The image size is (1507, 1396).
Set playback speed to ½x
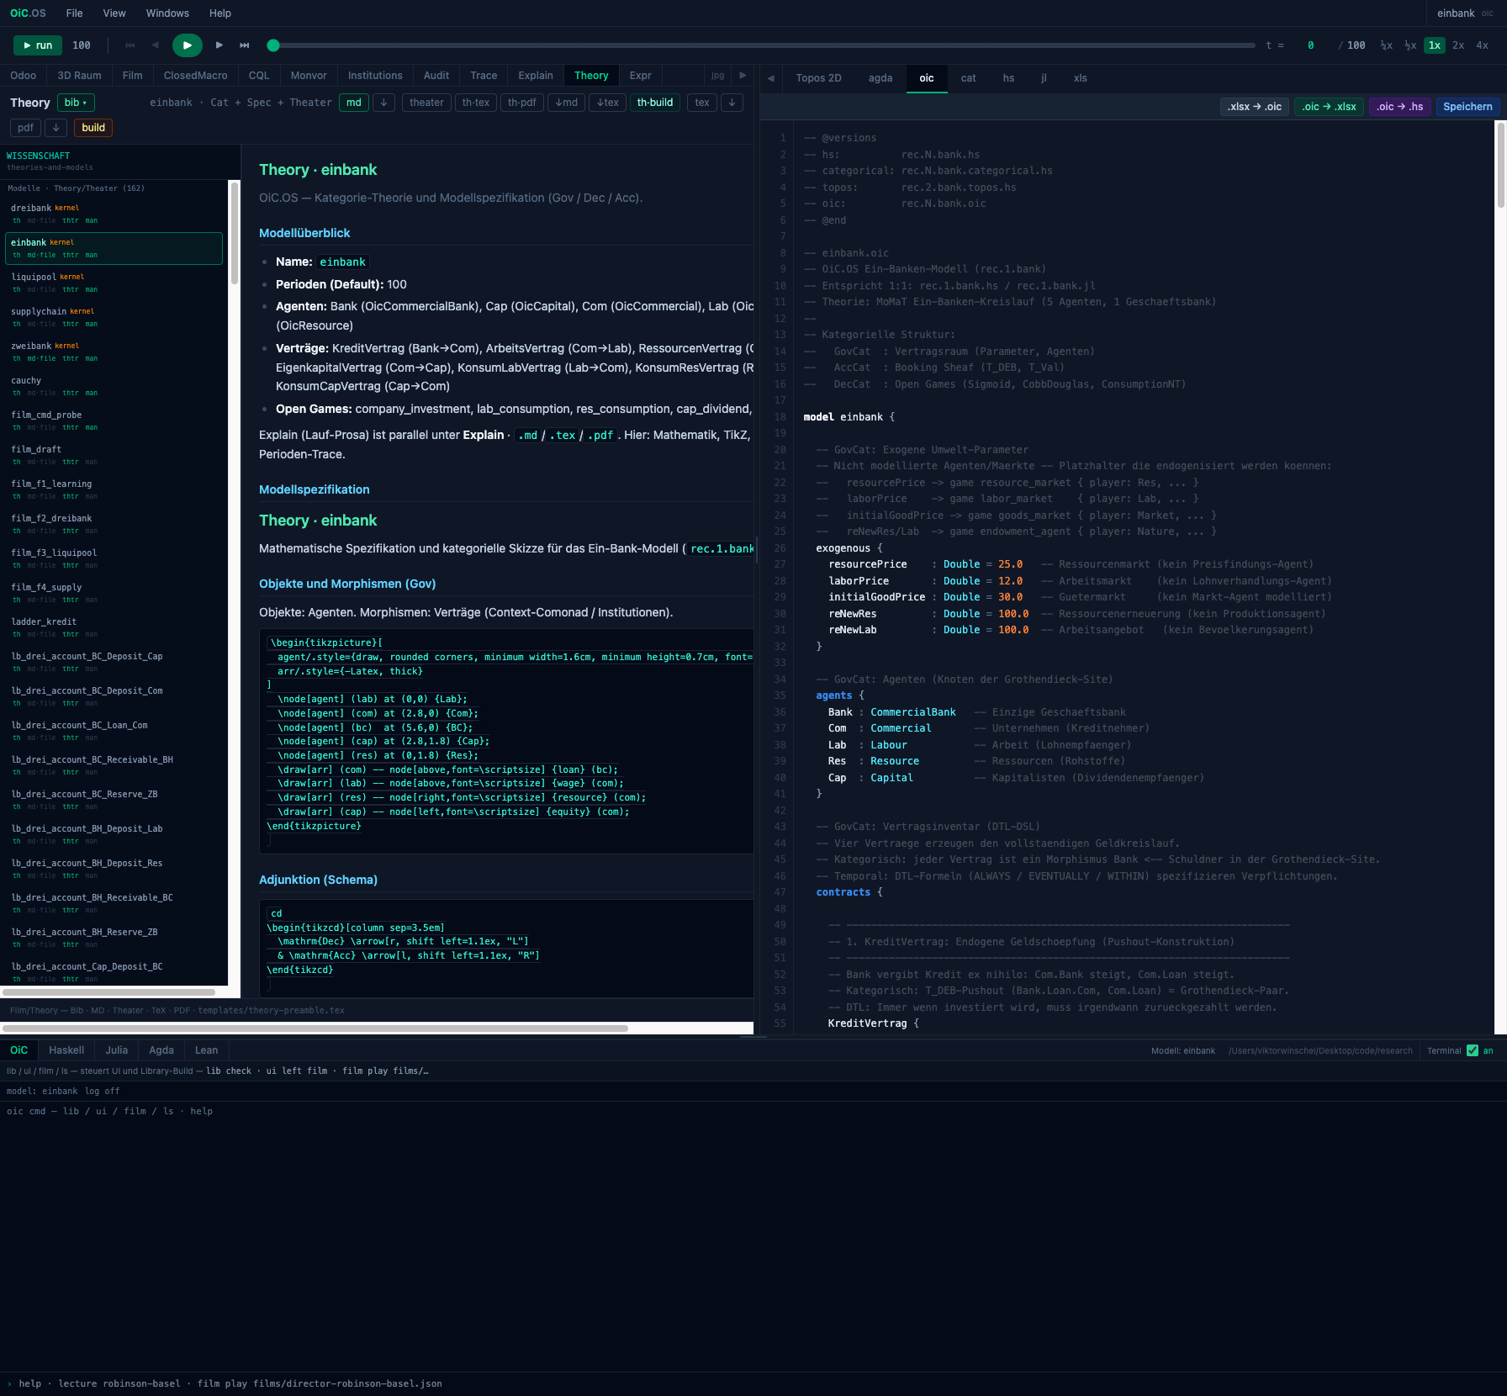click(x=1410, y=45)
